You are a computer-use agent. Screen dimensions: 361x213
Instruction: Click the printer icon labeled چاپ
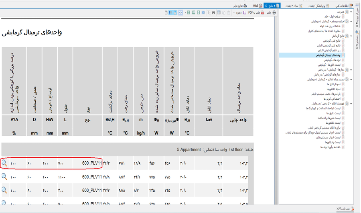(x=274, y=13)
